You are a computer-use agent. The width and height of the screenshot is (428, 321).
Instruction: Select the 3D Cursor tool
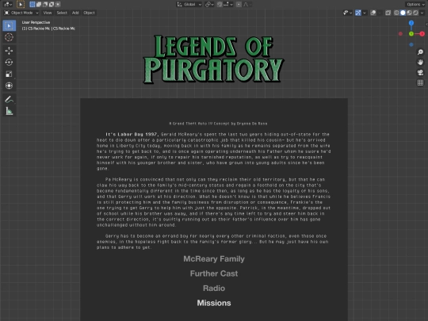pyautogui.click(x=9, y=37)
